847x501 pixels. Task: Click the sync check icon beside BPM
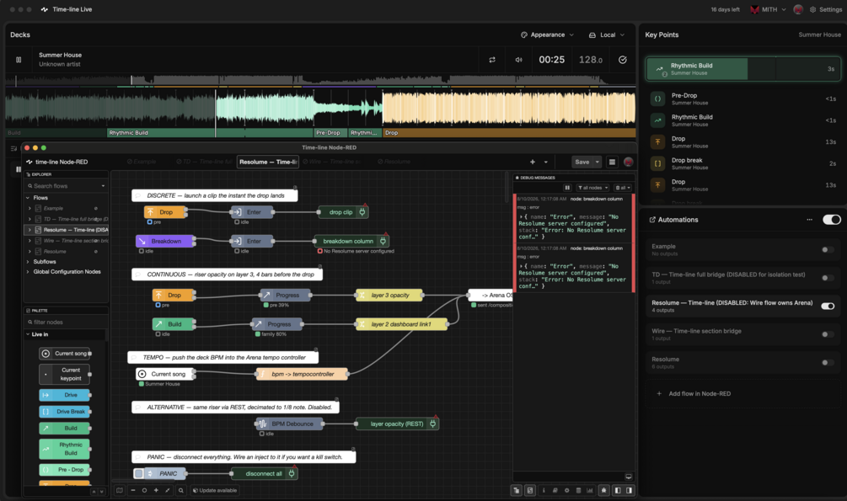(x=622, y=60)
